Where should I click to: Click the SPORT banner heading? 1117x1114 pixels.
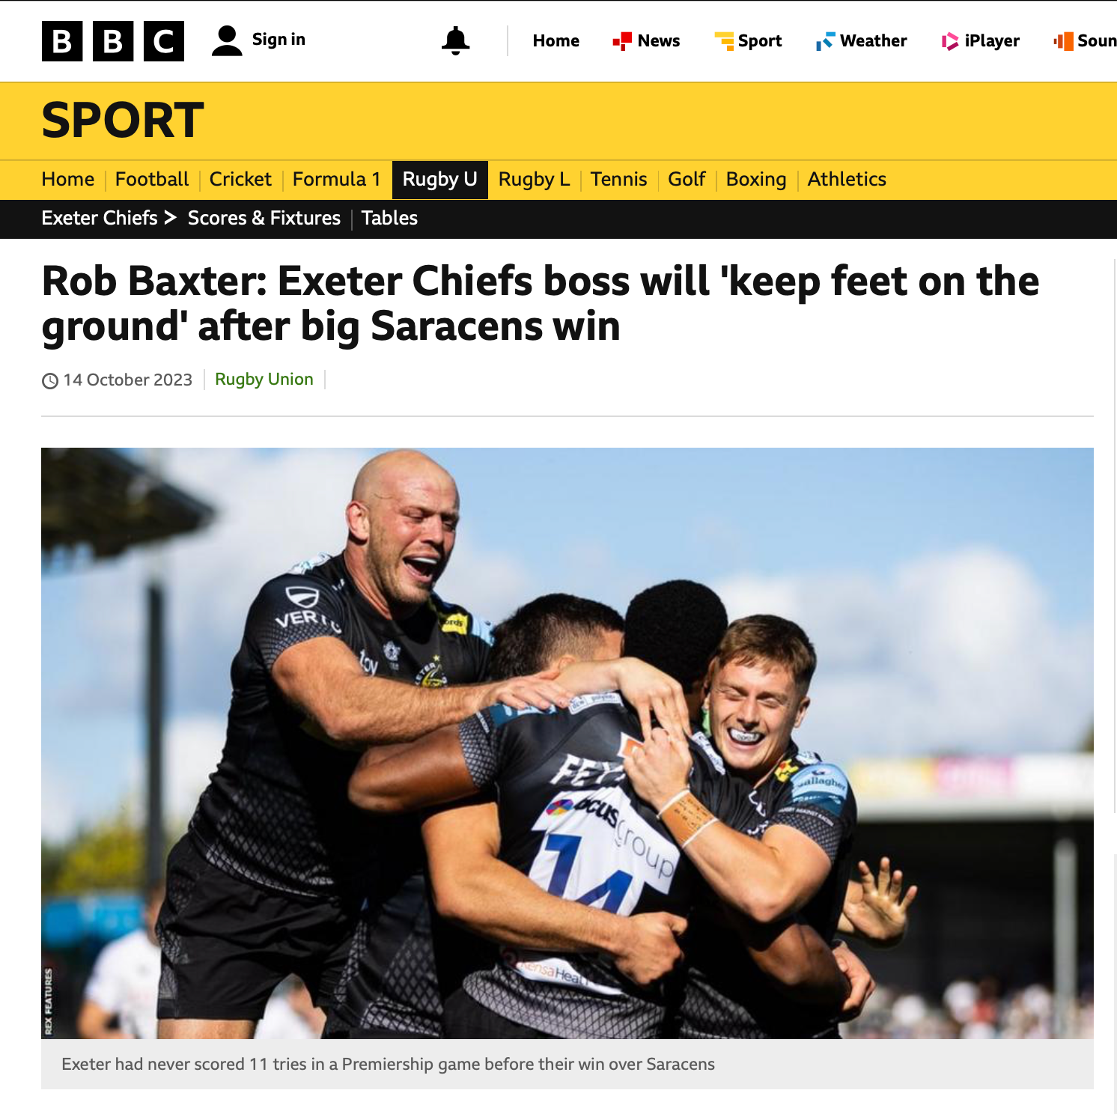coord(123,121)
